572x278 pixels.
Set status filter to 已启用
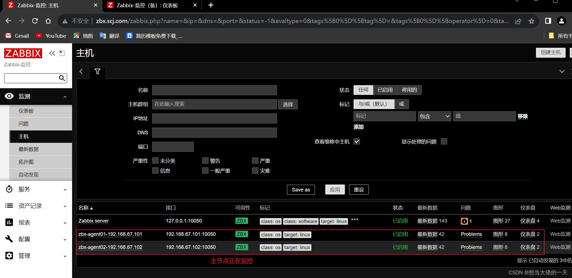pyautogui.click(x=385, y=90)
